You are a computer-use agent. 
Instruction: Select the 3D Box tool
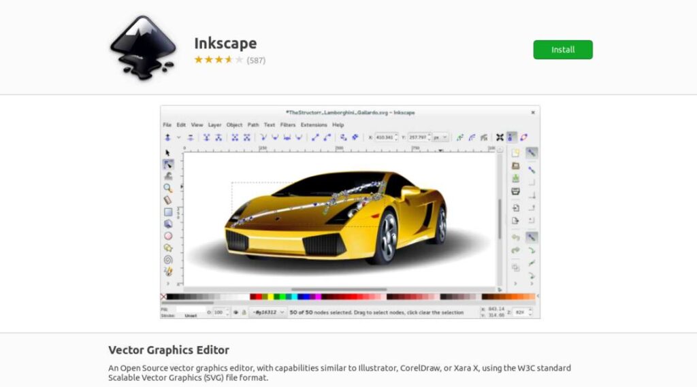click(168, 224)
